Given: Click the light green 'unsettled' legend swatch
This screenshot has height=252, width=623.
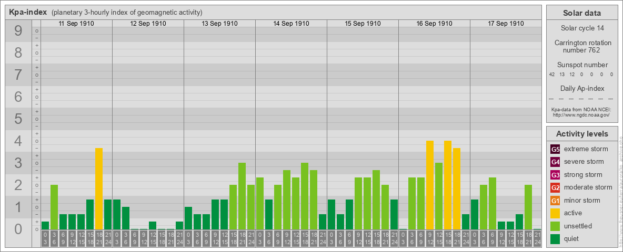Looking at the screenshot, I should [555, 226].
